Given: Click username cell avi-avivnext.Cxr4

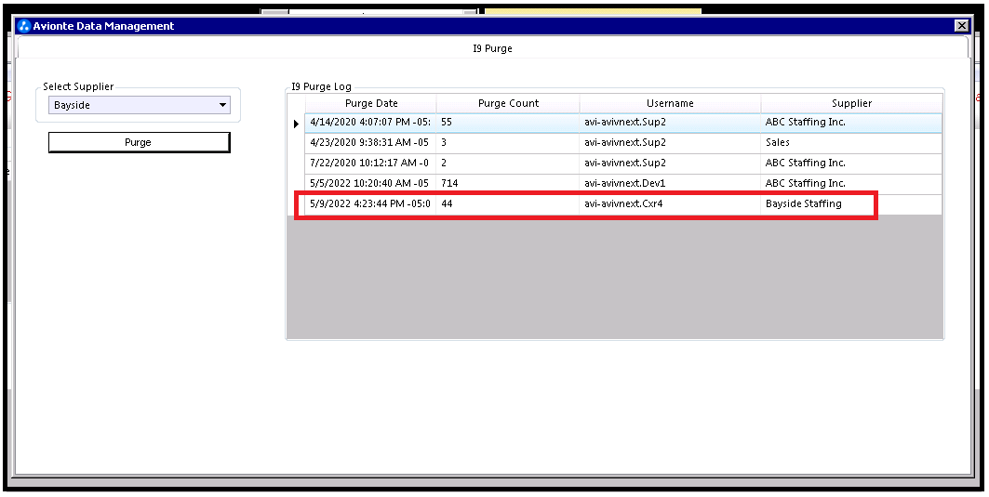Looking at the screenshot, I should click(x=670, y=203).
